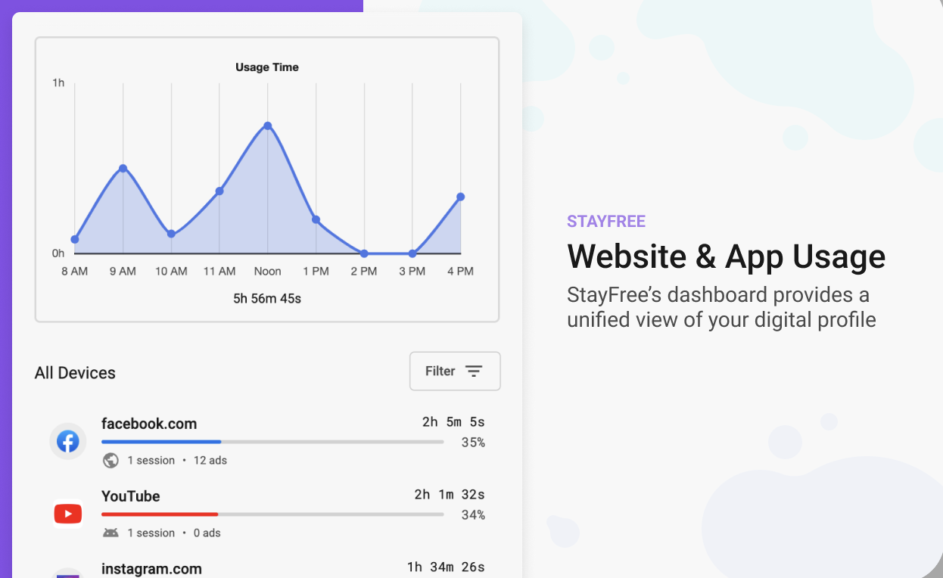The image size is (943, 578).
Task: Click instagram.com duration 1h 34m 26s
Action: [446, 567]
